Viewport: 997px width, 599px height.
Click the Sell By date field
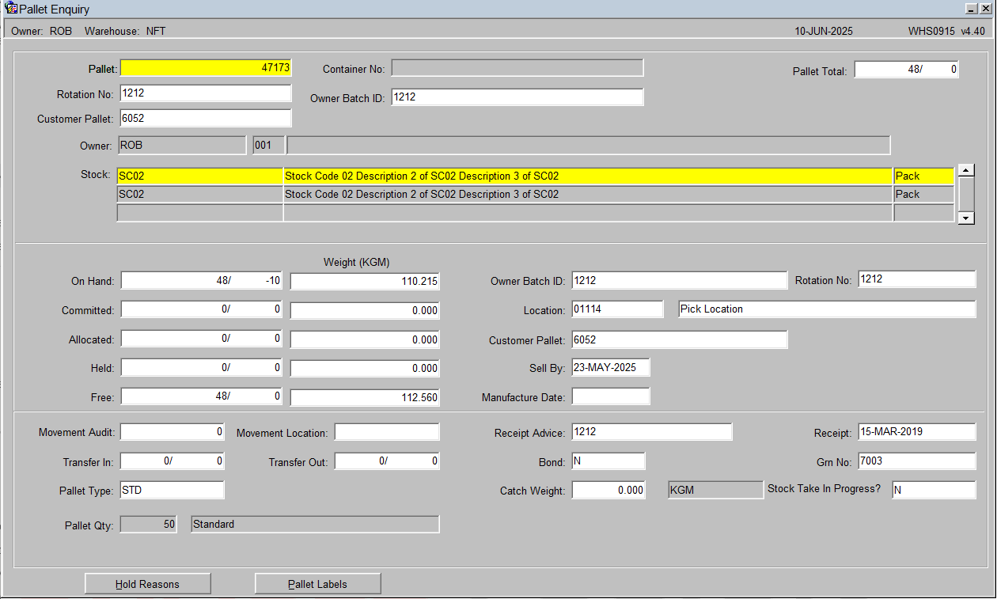click(610, 368)
